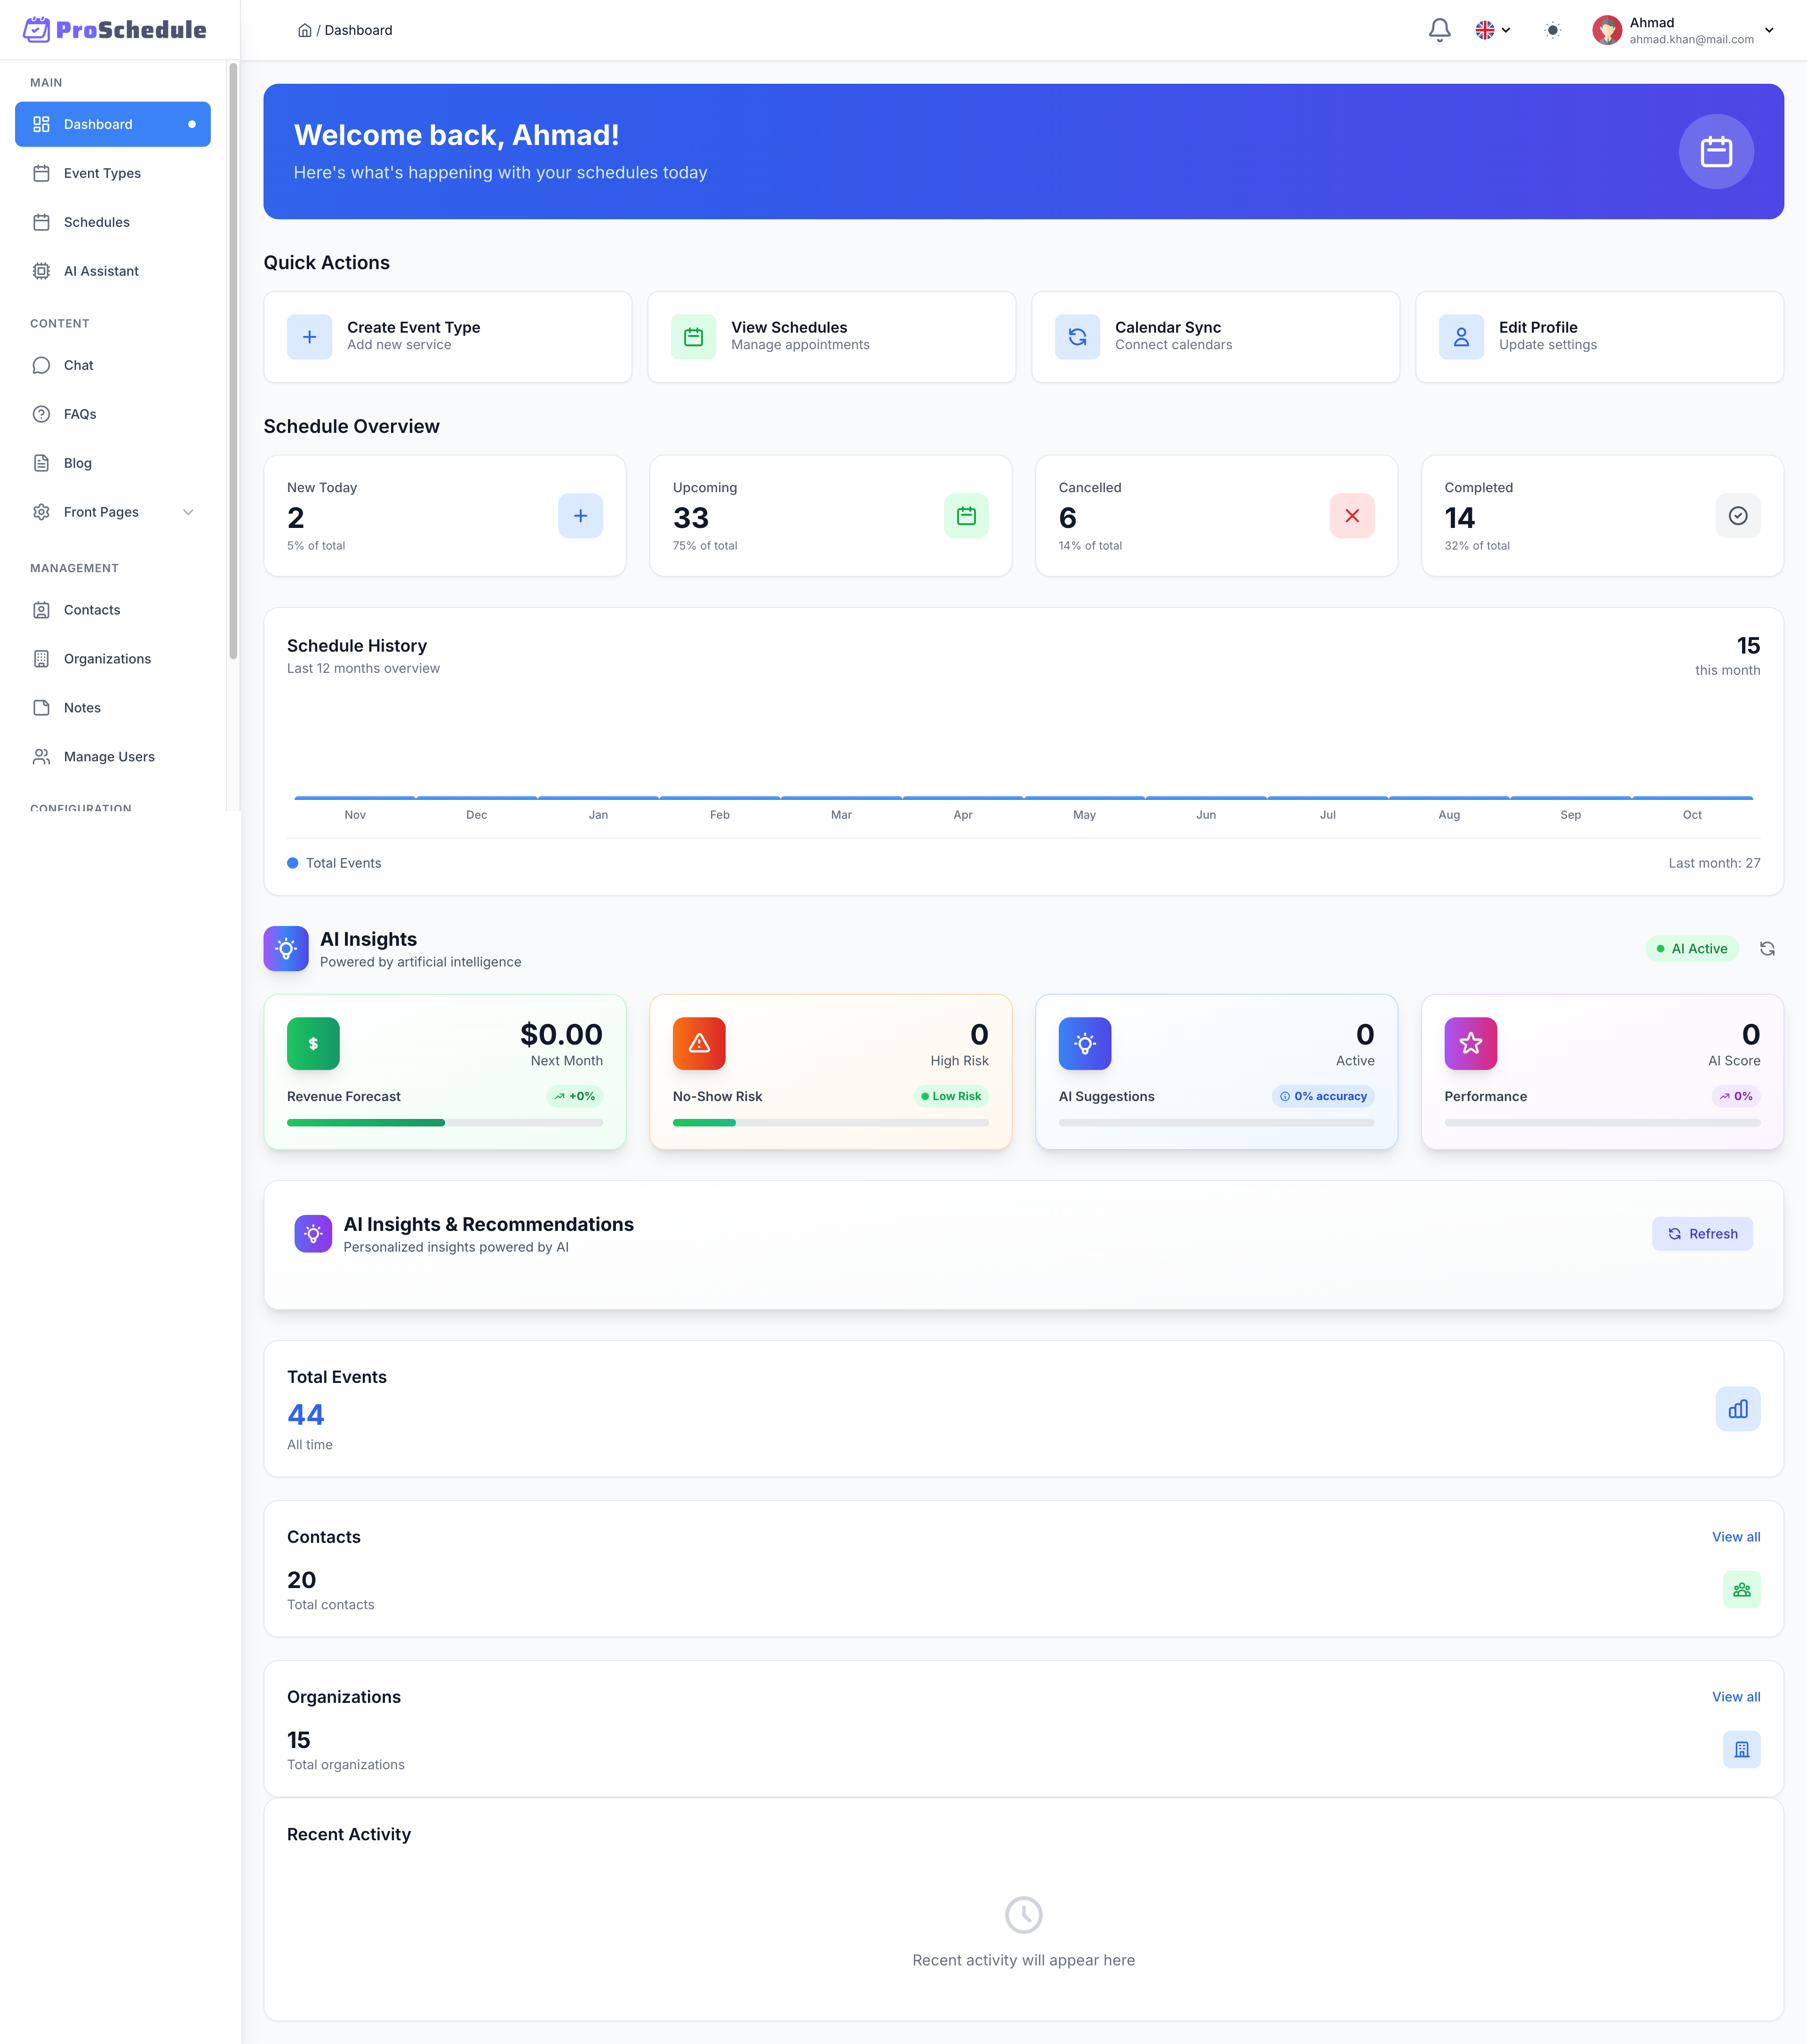Image resolution: width=1807 pixels, height=2044 pixels.
Task: Open the language flag dropdown
Action: point(1492,30)
